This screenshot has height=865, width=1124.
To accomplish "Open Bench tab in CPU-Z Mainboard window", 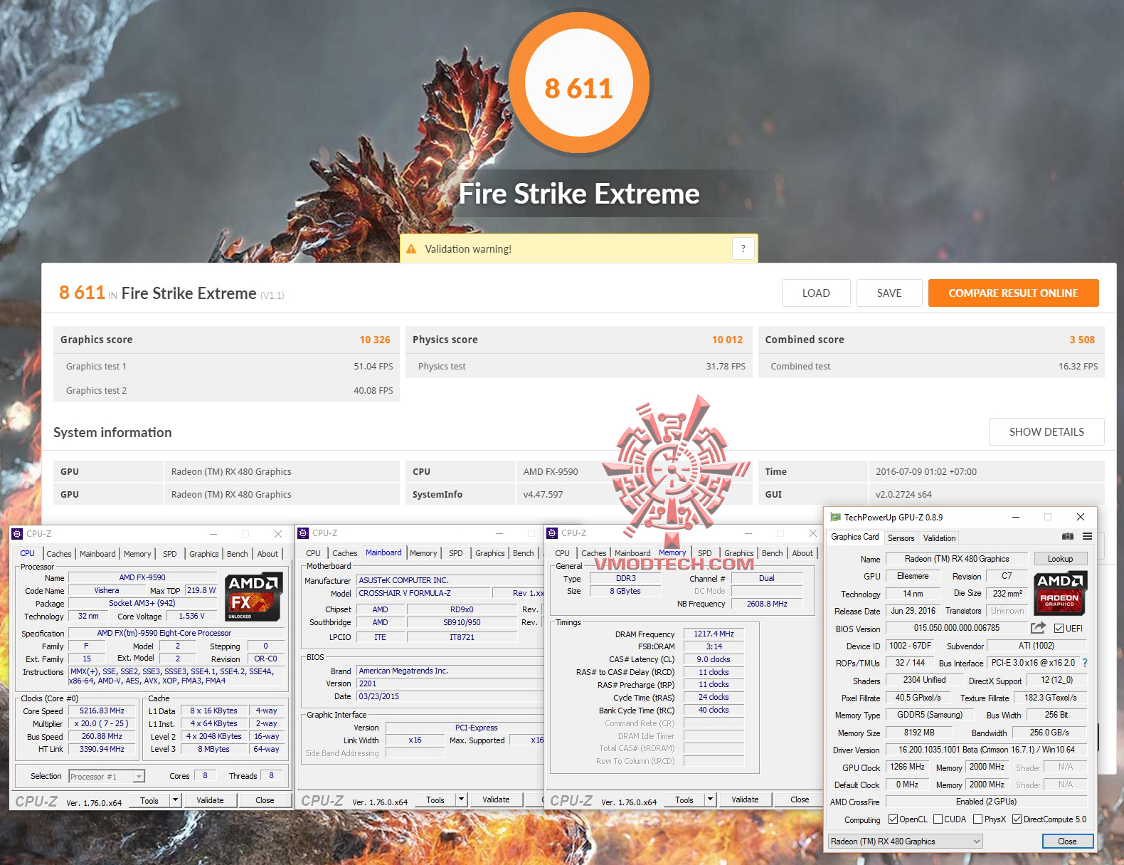I will (524, 553).
